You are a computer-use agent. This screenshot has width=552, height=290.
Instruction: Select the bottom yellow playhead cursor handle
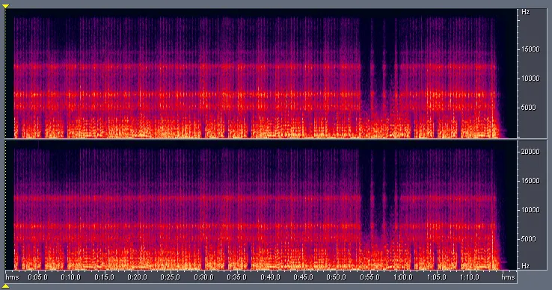(6, 286)
